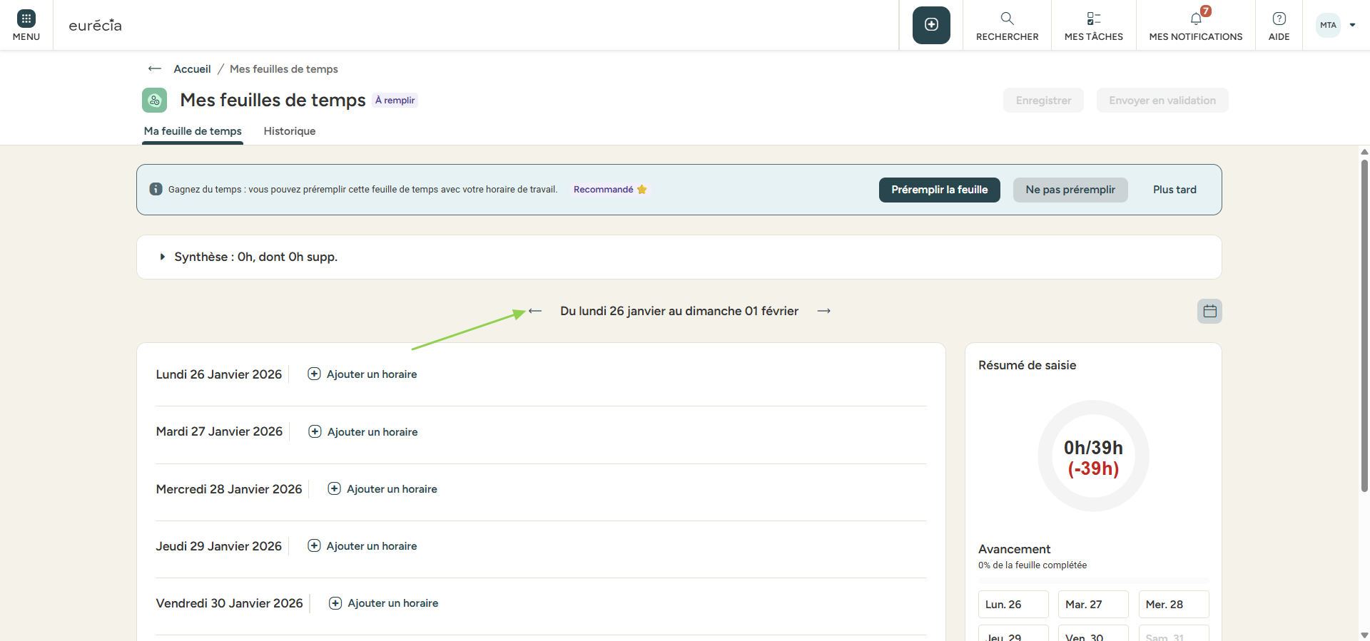Screen dimensions: 1370x641
Task: Switch to the Historique tab
Action: coord(289,131)
